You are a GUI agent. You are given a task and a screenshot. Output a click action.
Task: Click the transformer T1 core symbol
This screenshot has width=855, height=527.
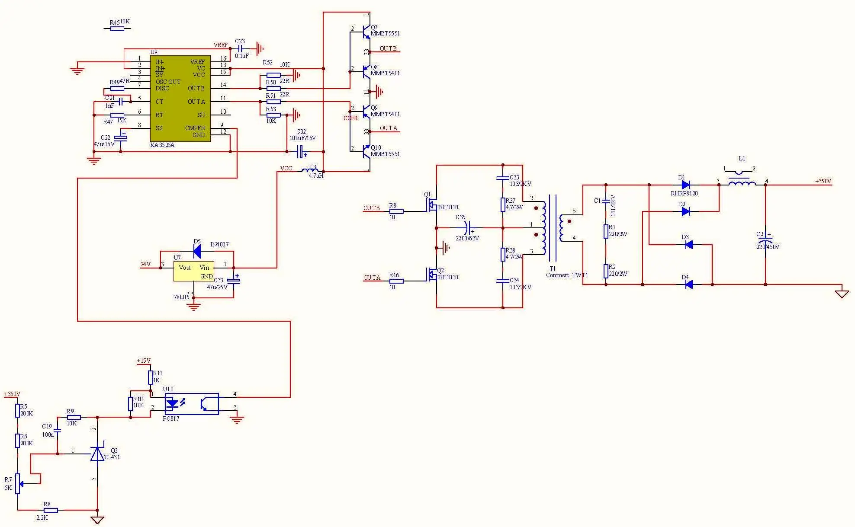coord(553,228)
